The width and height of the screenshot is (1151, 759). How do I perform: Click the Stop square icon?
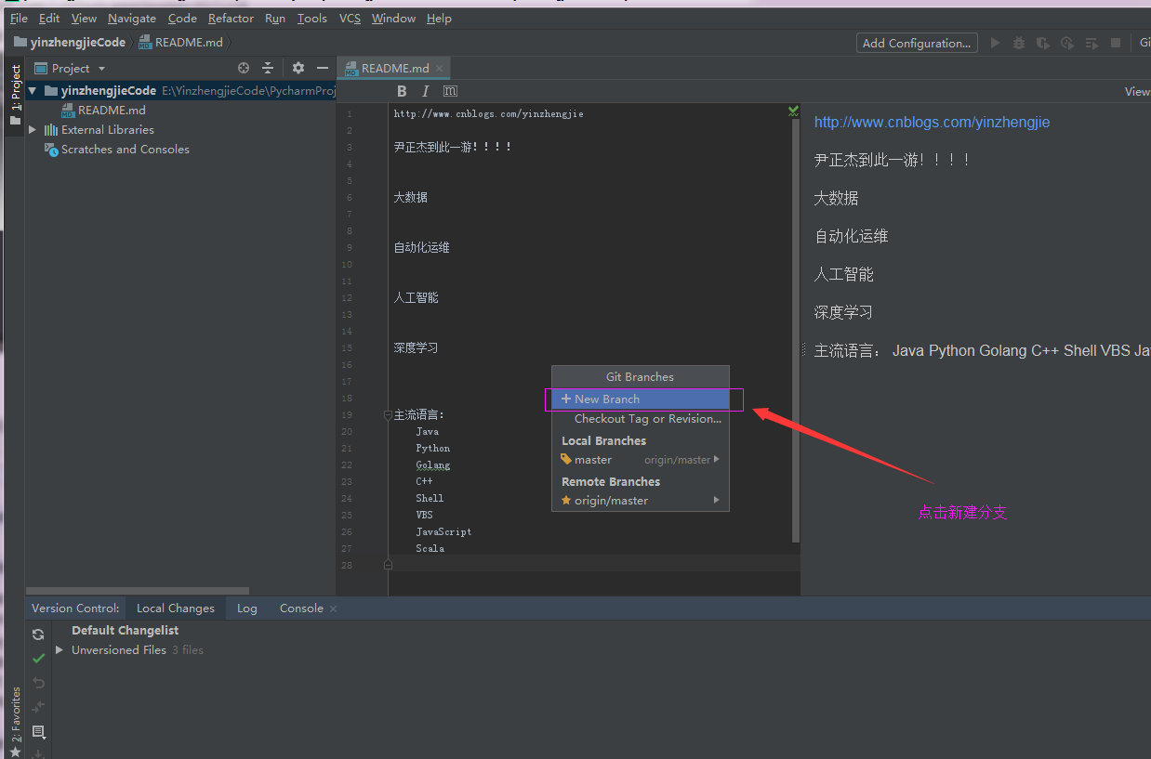[x=1116, y=43]
